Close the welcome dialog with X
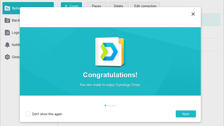The width and height of the screenshot is (224, 126). 193,14
